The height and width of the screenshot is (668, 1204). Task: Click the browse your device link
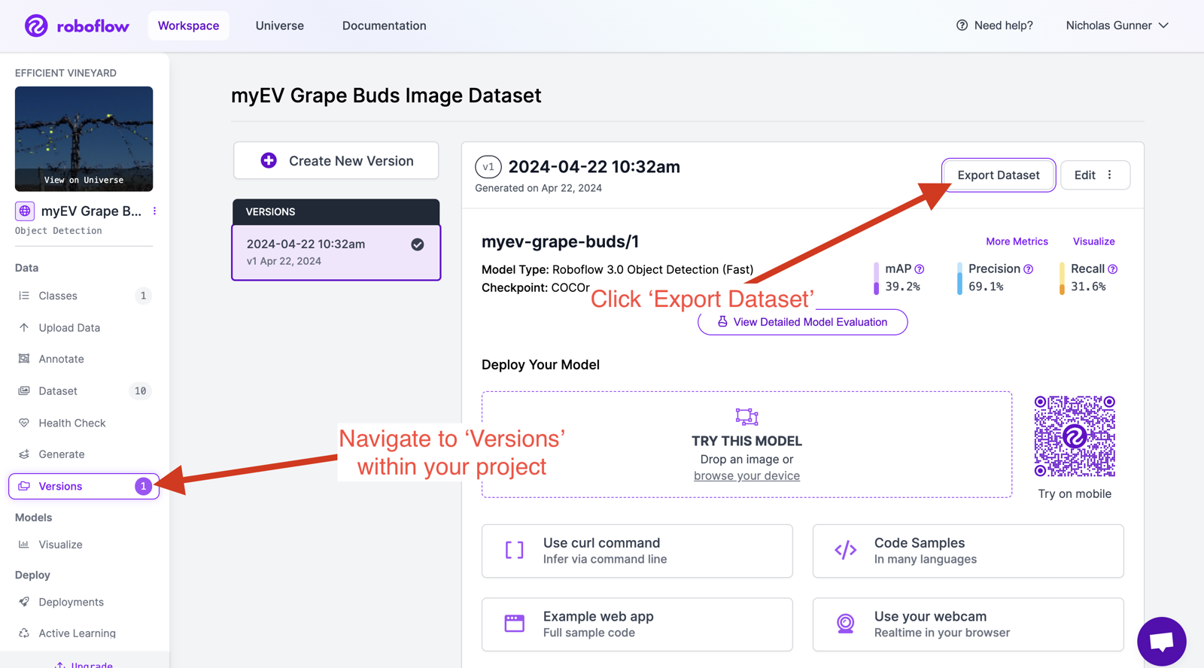click(747, 475)
